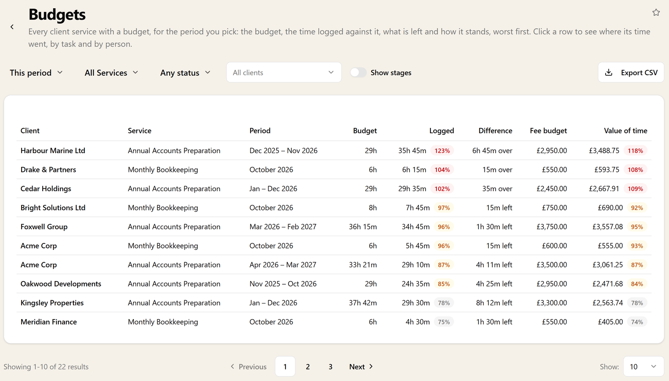This screenshot has width=669, height=381.
Task: Go back using the left chevron icon
Action: click(x=12, y=27)
